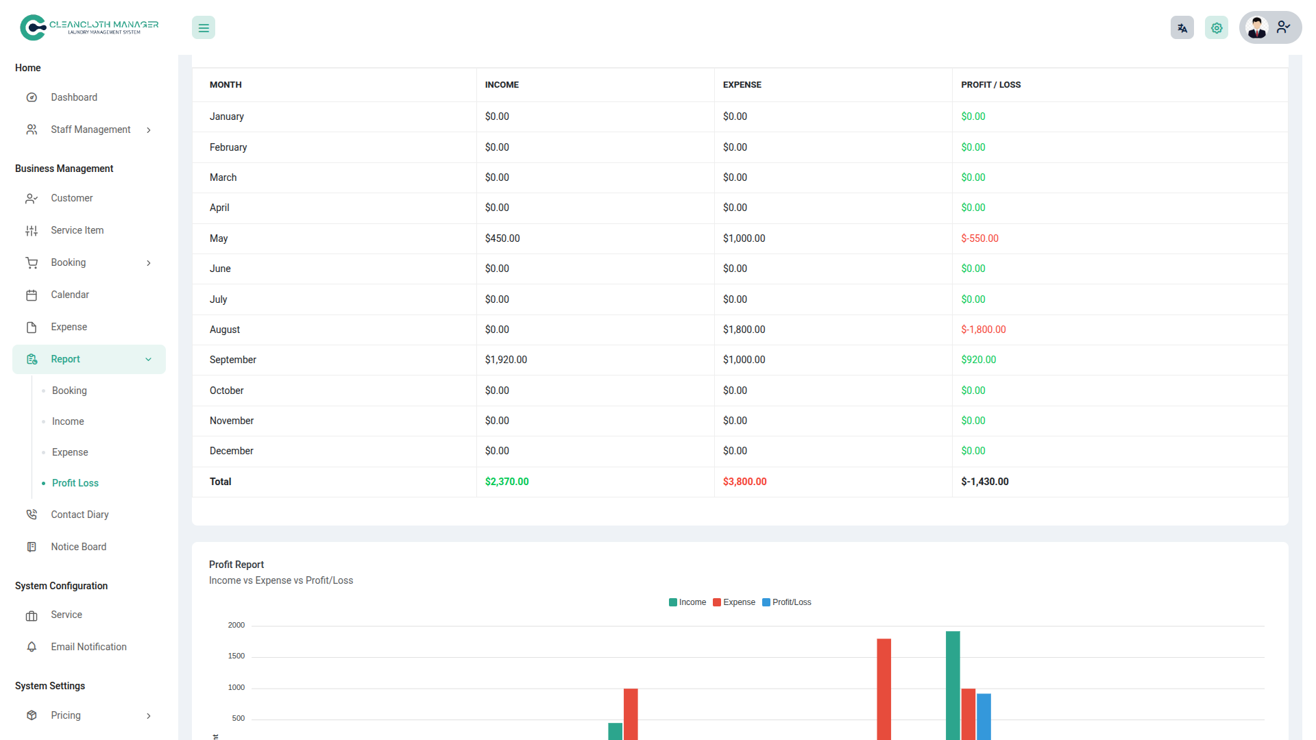The height and width of the screenshot is (740, 1316).
Task: Toggle Income series in chart legend
Action: (687, 602)
